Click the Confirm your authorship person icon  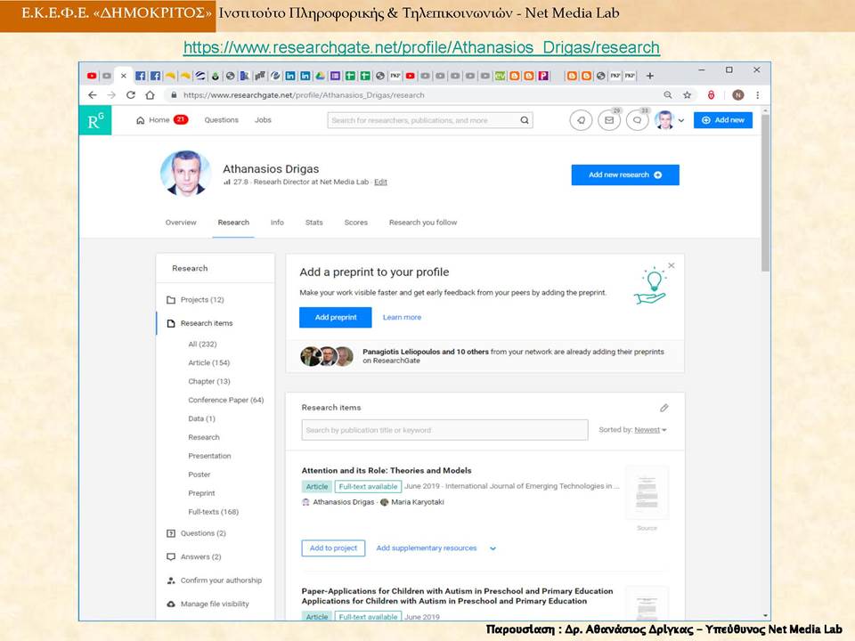(x=171, y=580)
